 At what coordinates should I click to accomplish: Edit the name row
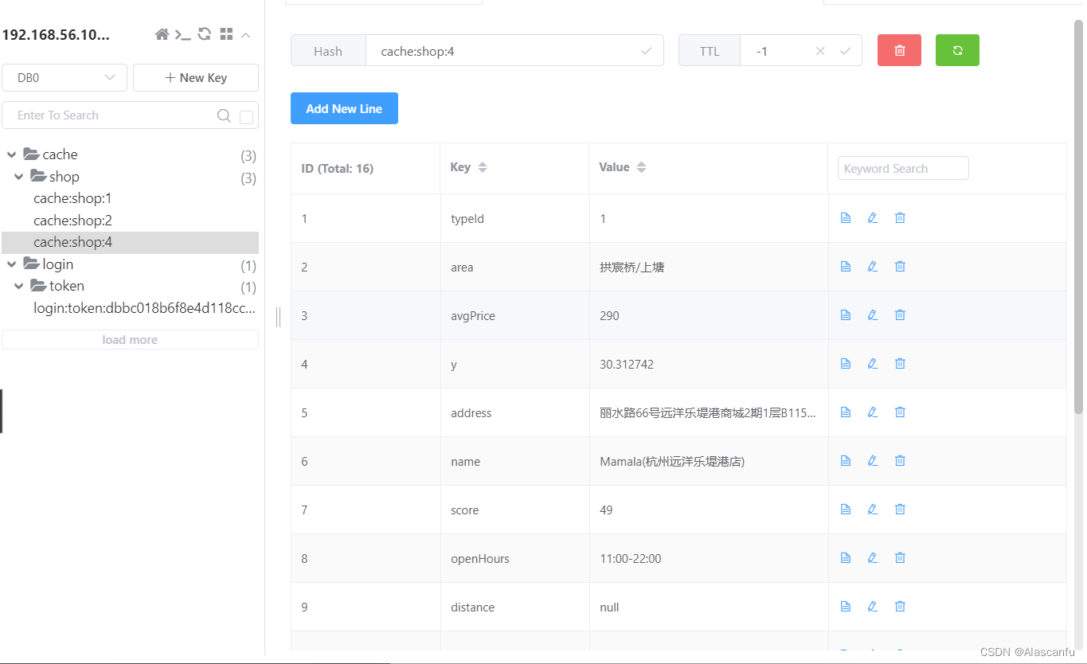click(873, 460)
